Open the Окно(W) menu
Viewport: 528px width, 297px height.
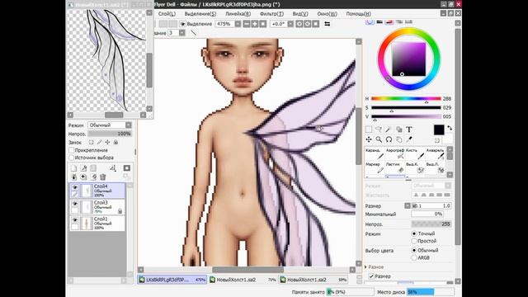(327, 14)
